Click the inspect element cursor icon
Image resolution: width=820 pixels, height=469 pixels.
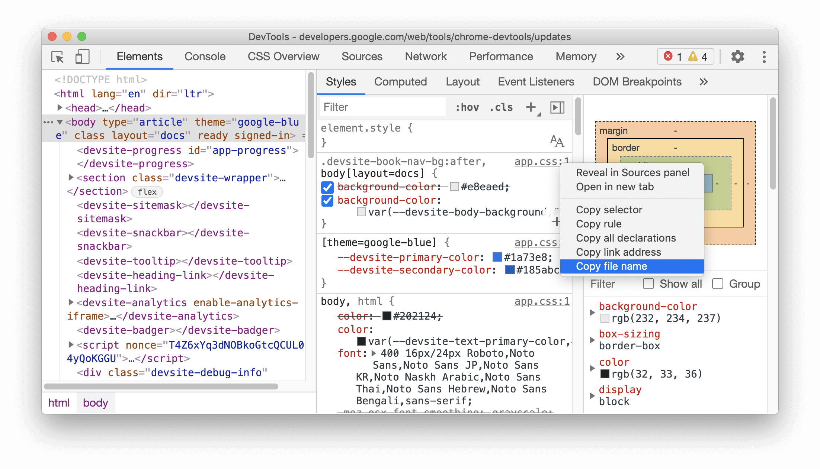click(x=58, y=57)
